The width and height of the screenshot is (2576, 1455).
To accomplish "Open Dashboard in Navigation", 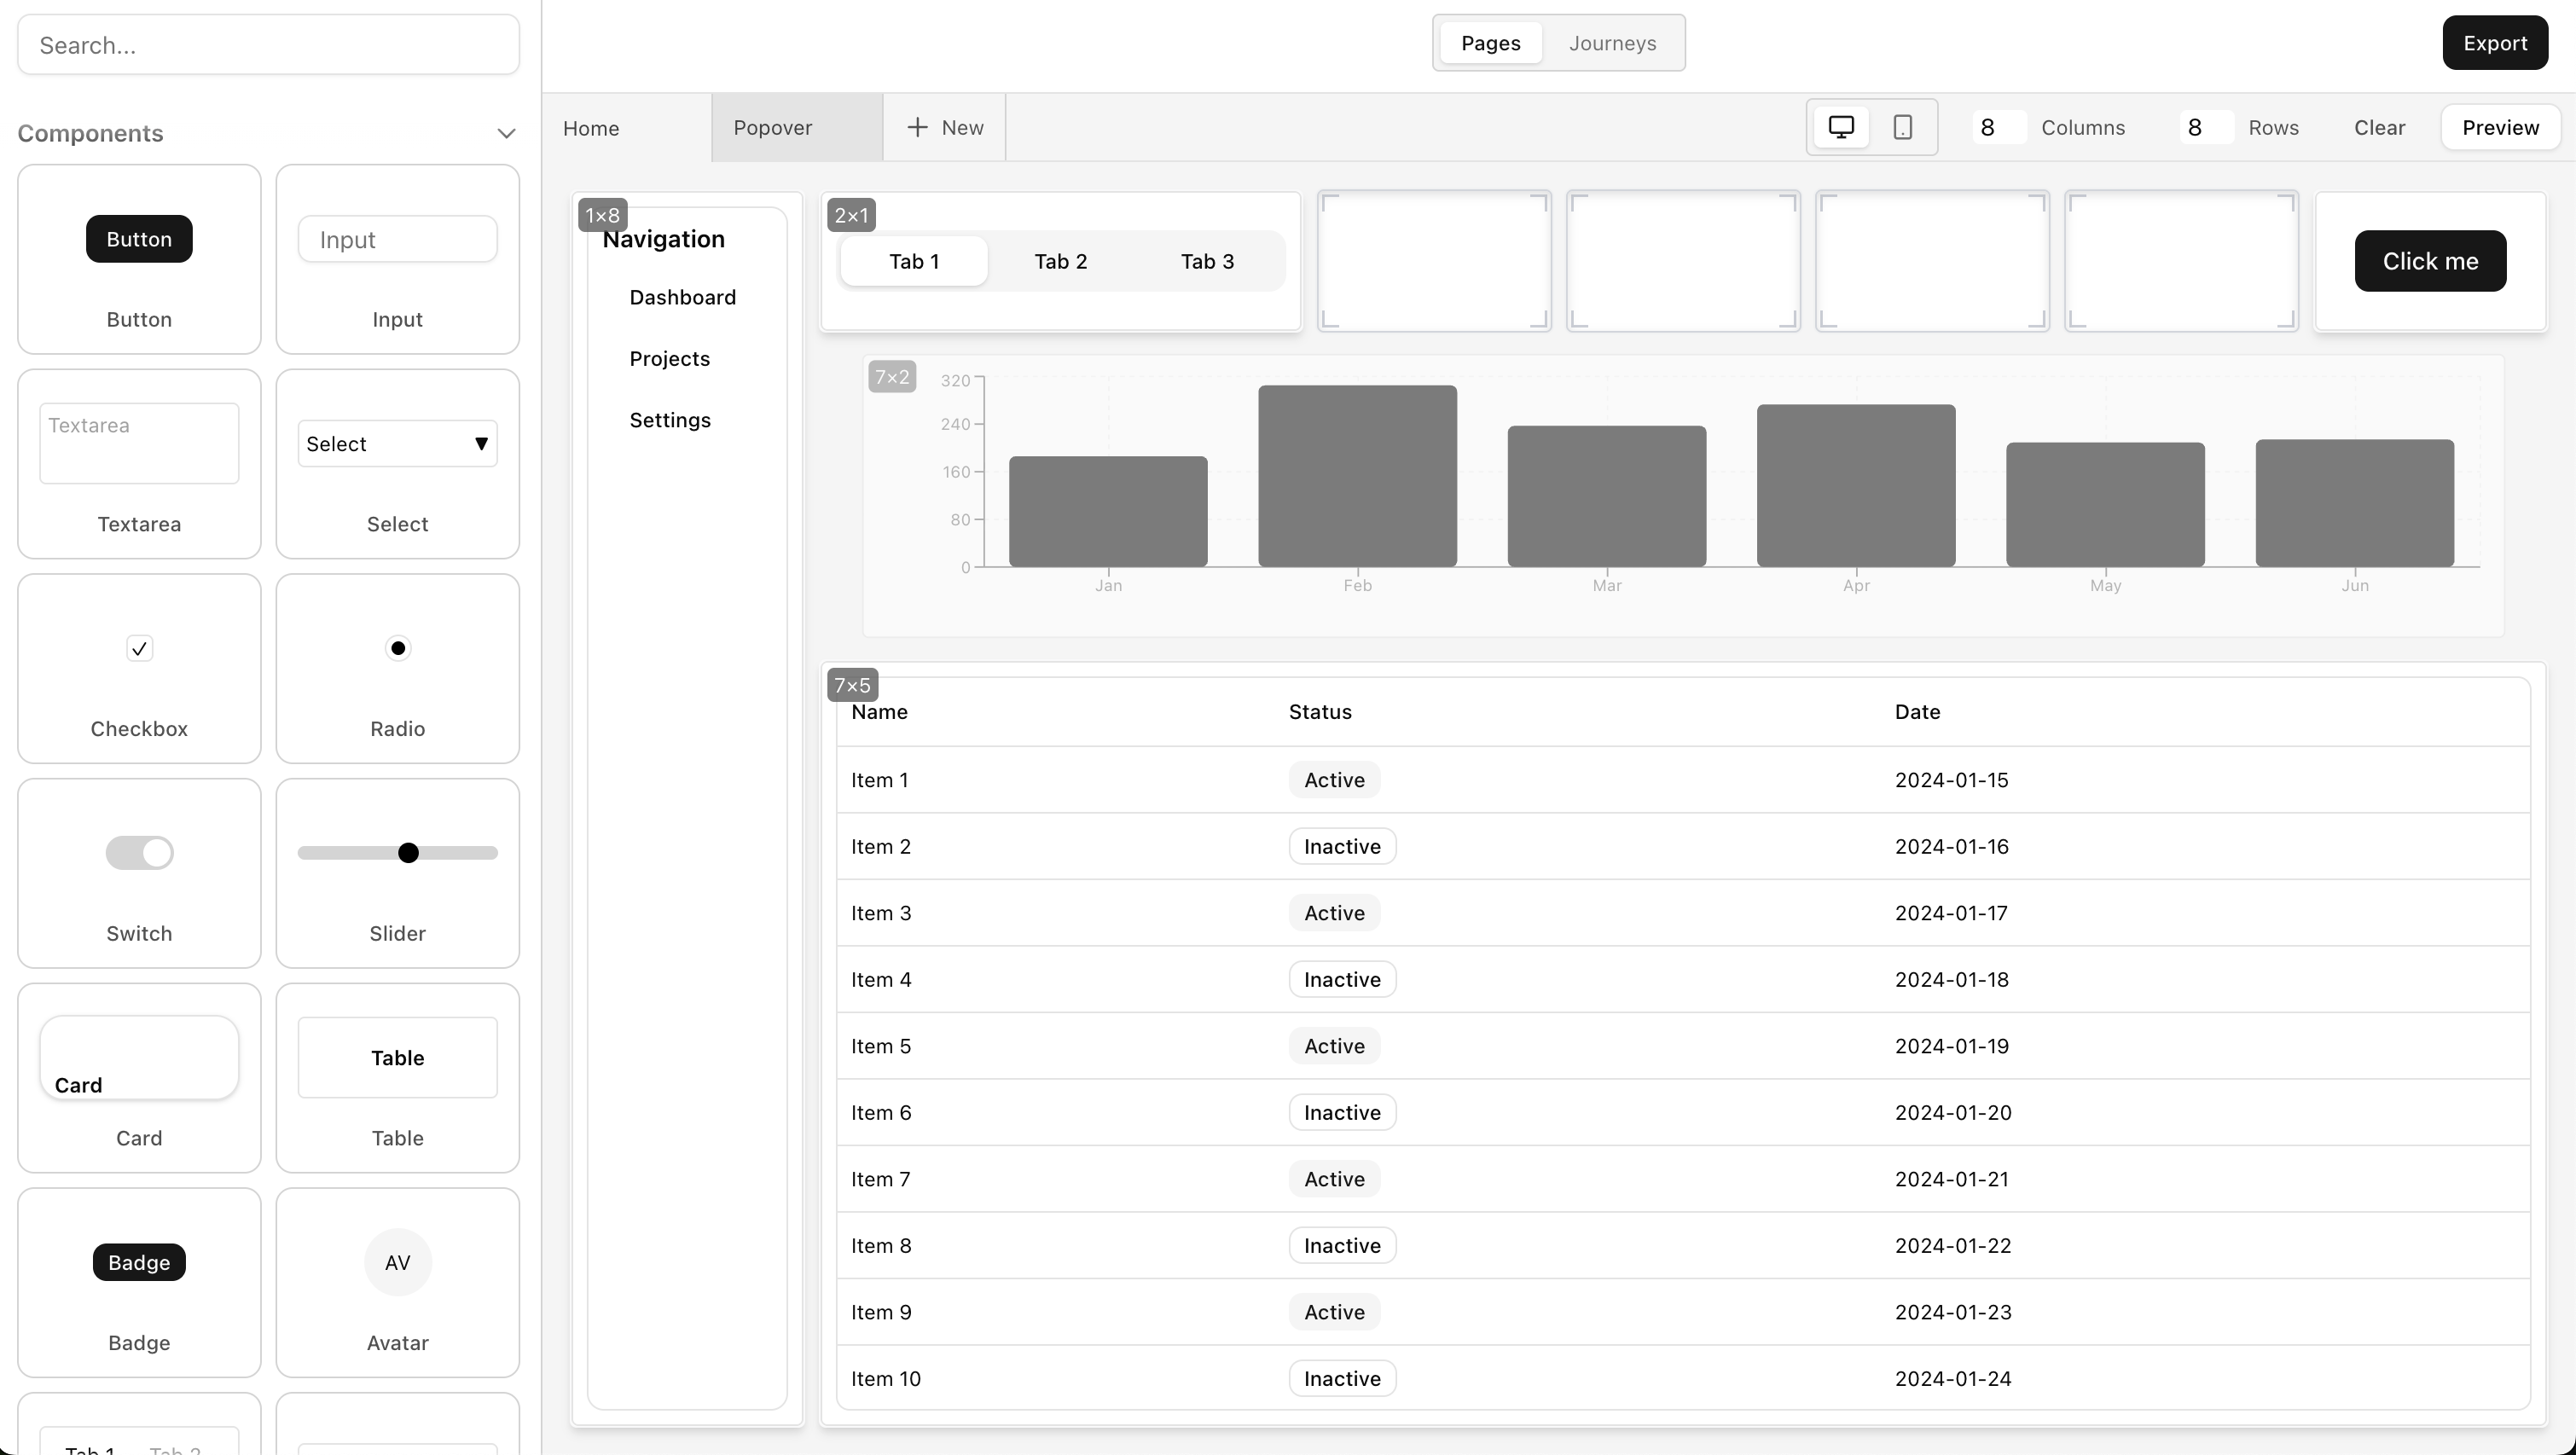I will (x=683, y=297).
